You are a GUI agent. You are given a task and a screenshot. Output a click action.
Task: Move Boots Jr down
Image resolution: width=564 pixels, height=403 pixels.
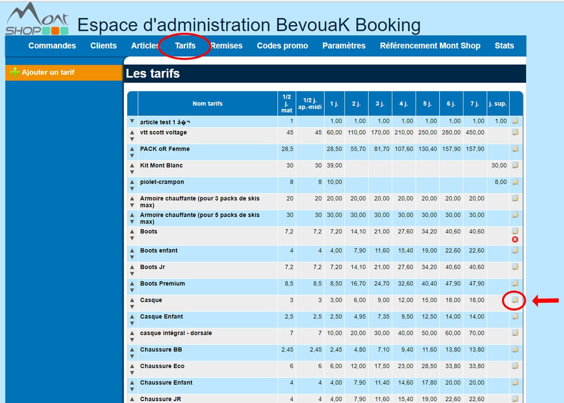pyautogui.click(x=132, y=274)
